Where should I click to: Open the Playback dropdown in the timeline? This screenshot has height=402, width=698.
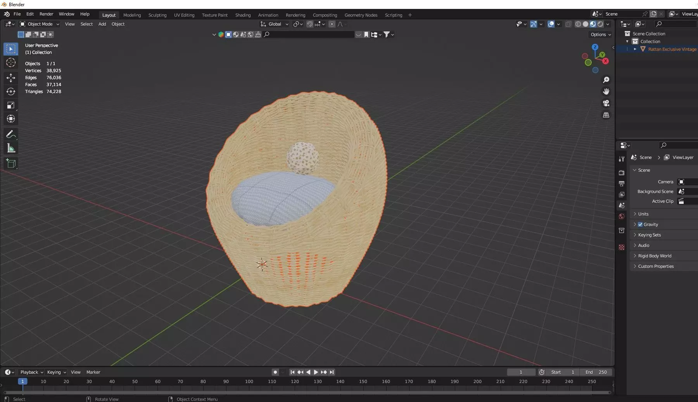point(31,372)
